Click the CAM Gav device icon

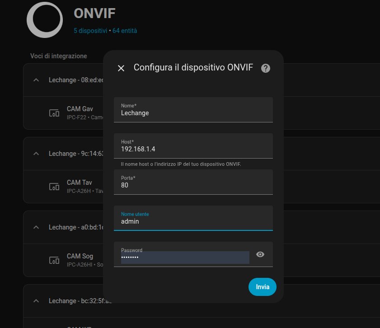point(54,113)
